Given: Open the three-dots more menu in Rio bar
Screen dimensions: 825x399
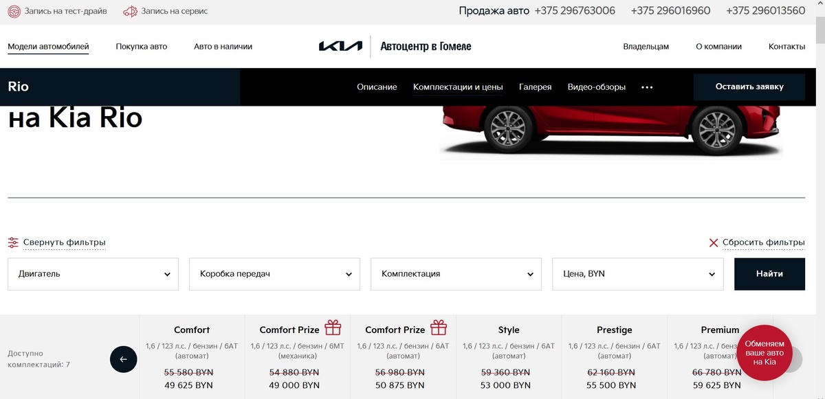Looking at the screenshot, I should click(647, 87).
